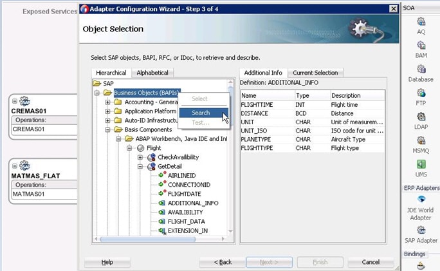Choose the Database adapter icon
Screen dimensions: 440x271
pyautogui.click(x=421, y=69)
